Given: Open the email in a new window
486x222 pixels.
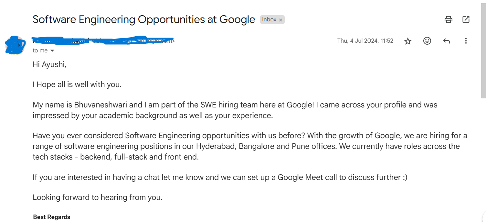Looking at the screenshot, I should pos(466,19).
